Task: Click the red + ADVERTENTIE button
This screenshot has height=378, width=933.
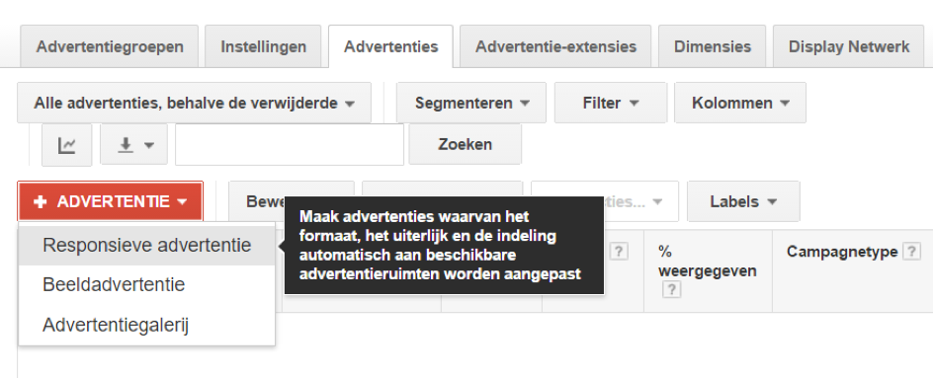Action: point(110,202)
